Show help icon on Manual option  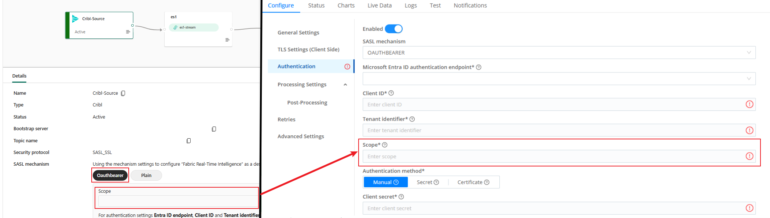coord(396,182)
